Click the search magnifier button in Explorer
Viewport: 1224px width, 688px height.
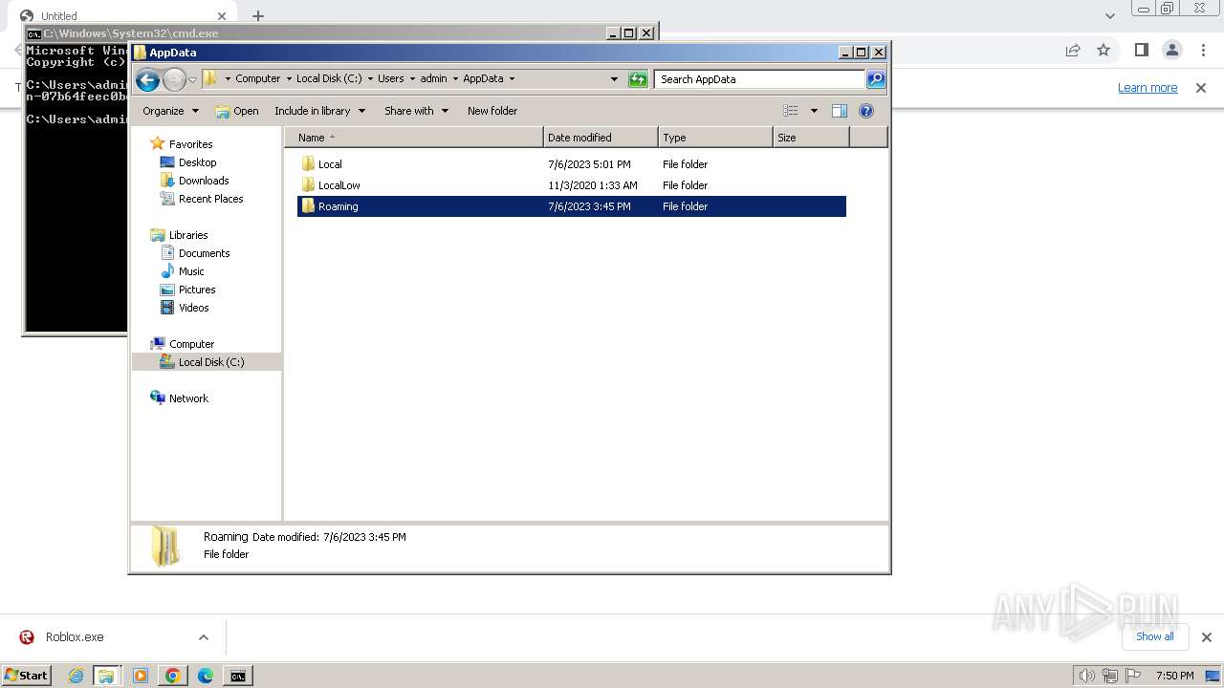coord(875,79)
